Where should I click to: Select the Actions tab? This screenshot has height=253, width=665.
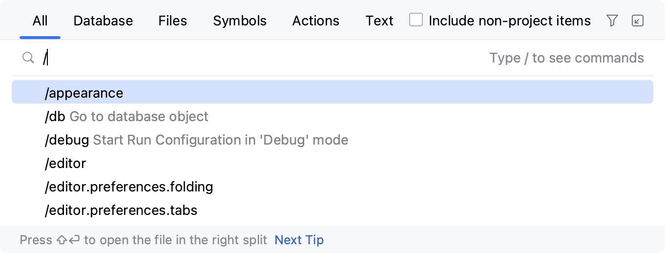(315, 21)
